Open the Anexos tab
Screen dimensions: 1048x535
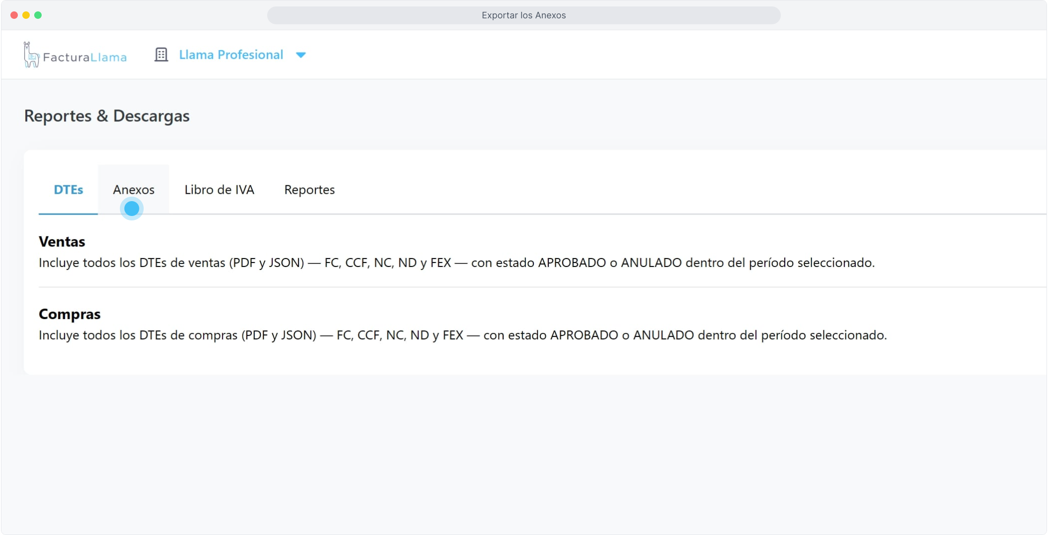pyautogui.click(x=133, y=190)
